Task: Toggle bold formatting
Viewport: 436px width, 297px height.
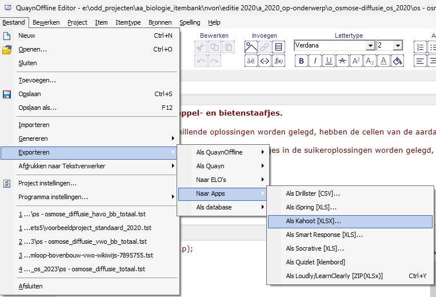Action: point(301,61)
